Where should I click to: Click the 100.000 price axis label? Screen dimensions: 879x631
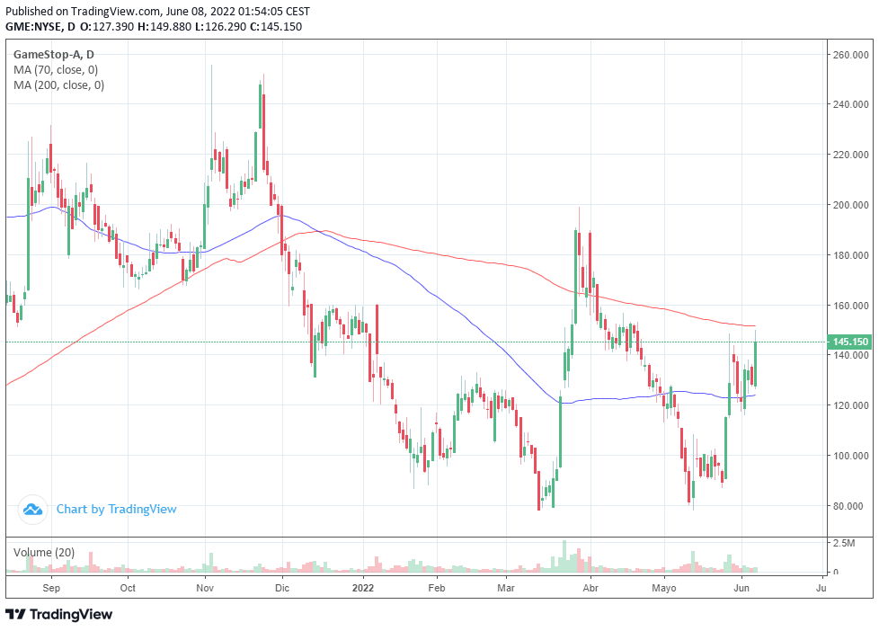pyautogui.click(x=850, y=456)
